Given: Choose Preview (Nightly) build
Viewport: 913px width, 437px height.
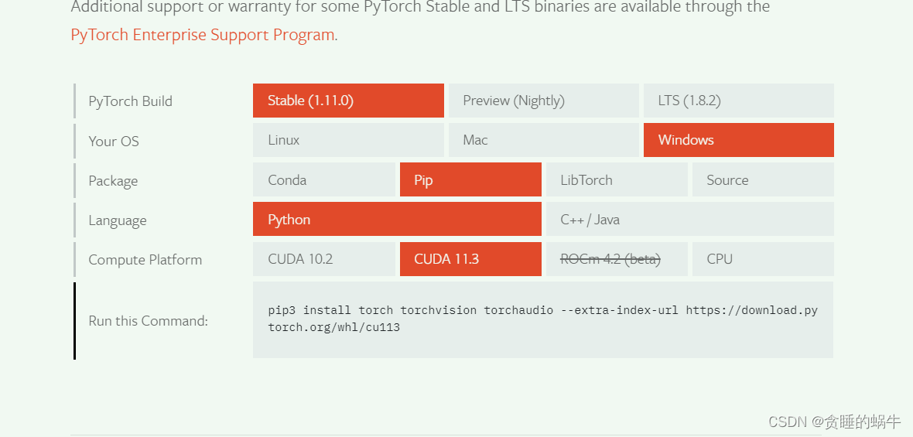Looking at the screenshot, I should tap(543, 101).
